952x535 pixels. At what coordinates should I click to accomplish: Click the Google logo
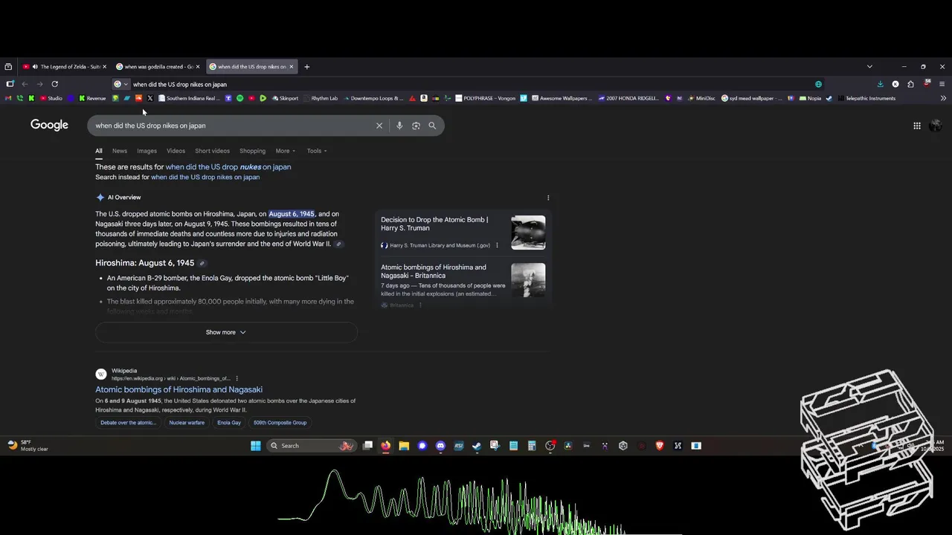click(49, 125)
